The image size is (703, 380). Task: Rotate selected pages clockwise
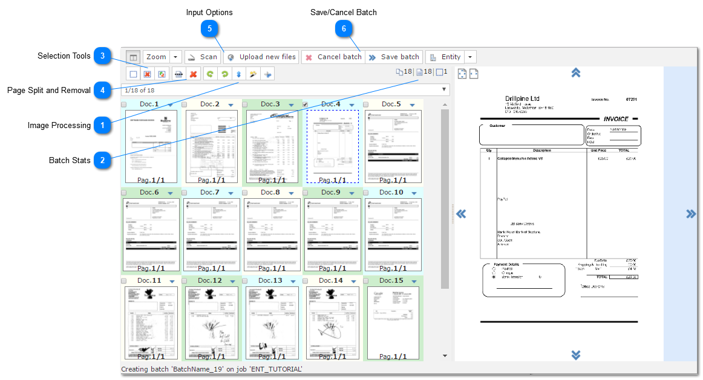coord(224,74)
